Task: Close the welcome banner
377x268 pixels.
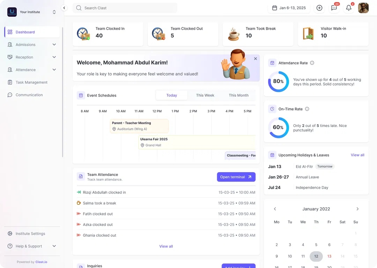Action: tap(255, 59)
